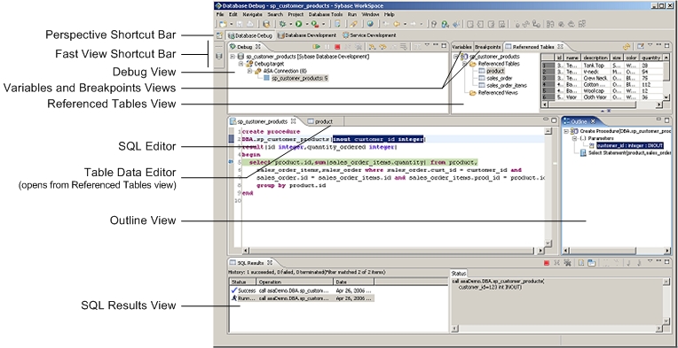Open the Database Tools menu

click(x=326, y=14)
